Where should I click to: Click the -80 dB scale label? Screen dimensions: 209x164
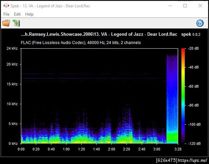click(x=193, y=105)
